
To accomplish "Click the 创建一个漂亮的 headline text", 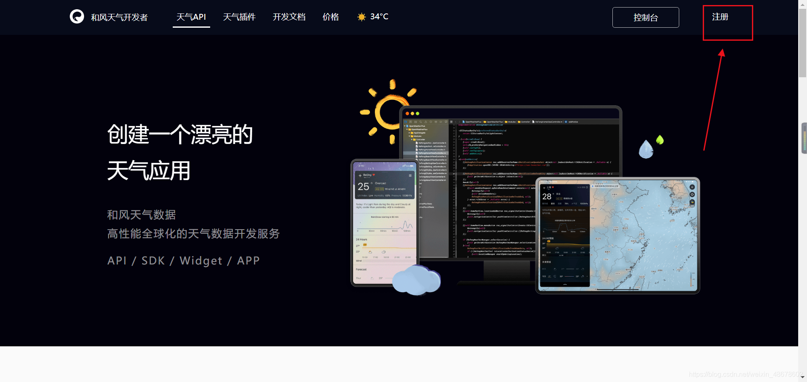I will 180,134.
